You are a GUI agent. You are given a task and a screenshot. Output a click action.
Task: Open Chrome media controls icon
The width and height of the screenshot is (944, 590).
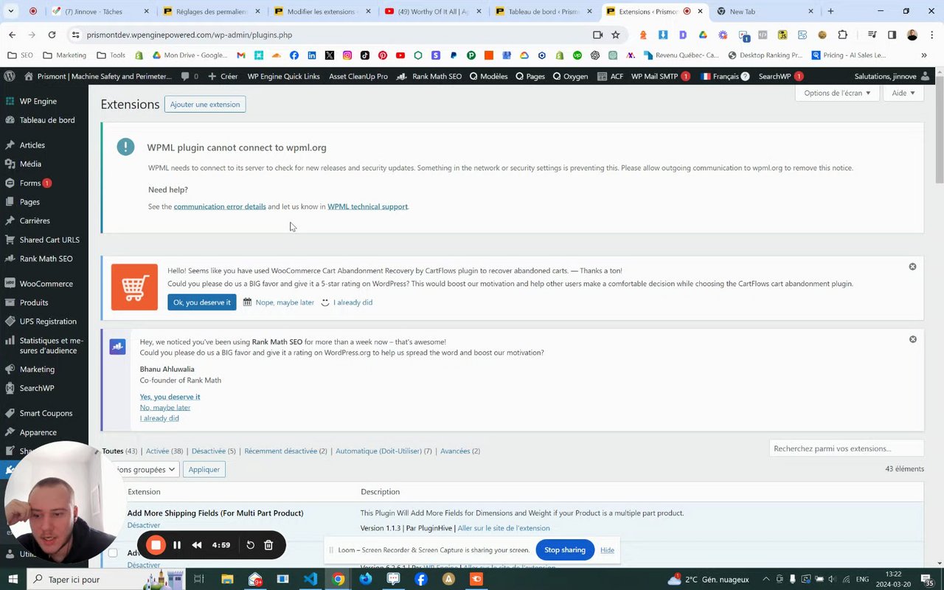click(x=872, y=35)
